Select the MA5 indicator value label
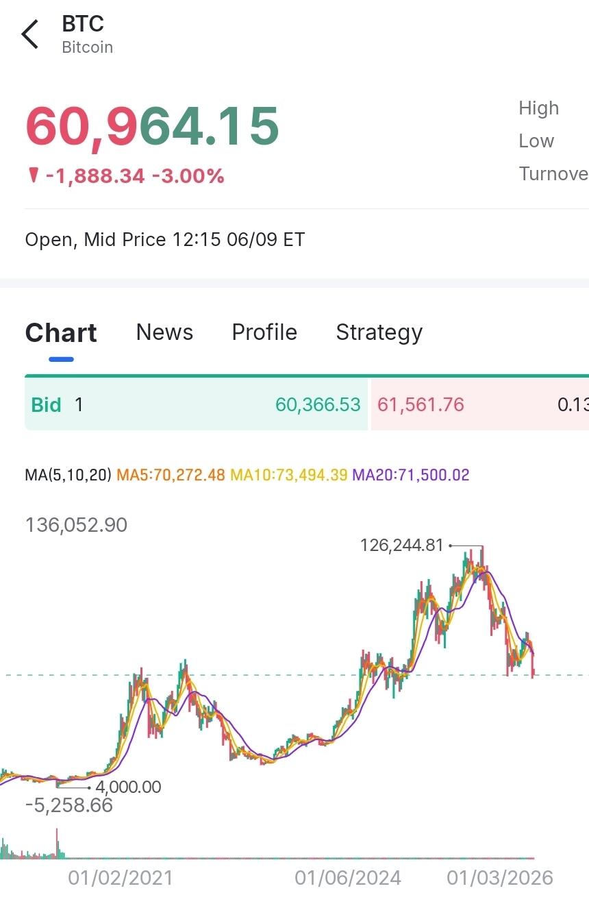Viewport: 589px width, 906px height. click(171, 475)
